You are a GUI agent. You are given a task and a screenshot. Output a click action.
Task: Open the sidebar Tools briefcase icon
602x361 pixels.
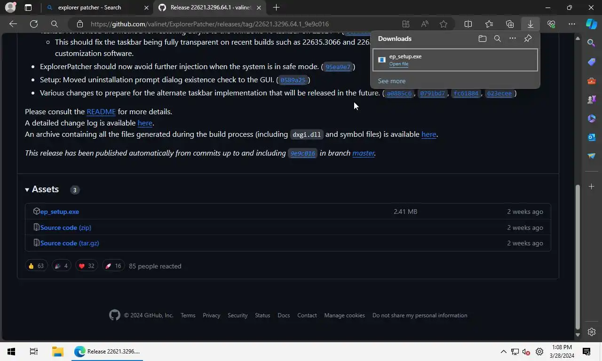tap(592, 81)
